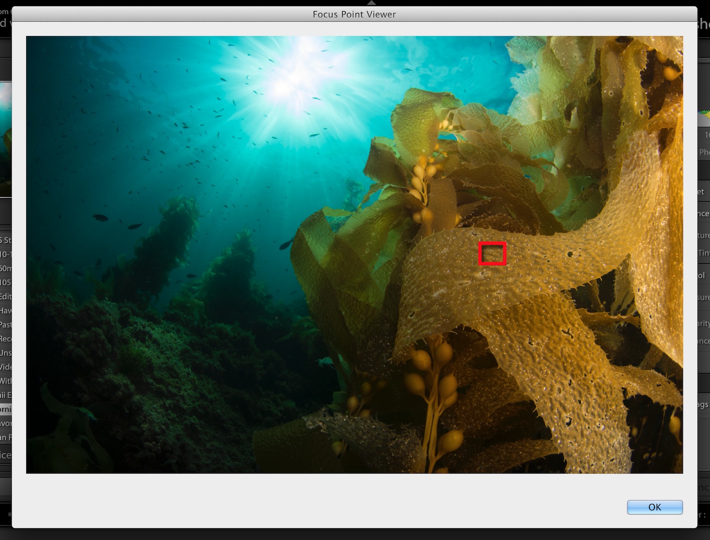Click the red focus point indicator on the kelp
Image resolution: width=710 pixels, height=540 pixels.
tap(493, 254)
